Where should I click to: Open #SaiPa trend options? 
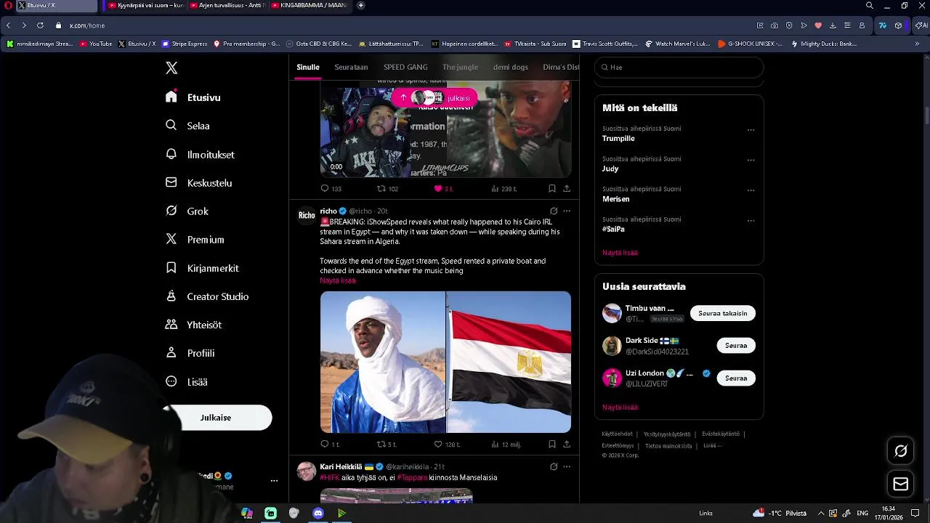pos(751,221)
